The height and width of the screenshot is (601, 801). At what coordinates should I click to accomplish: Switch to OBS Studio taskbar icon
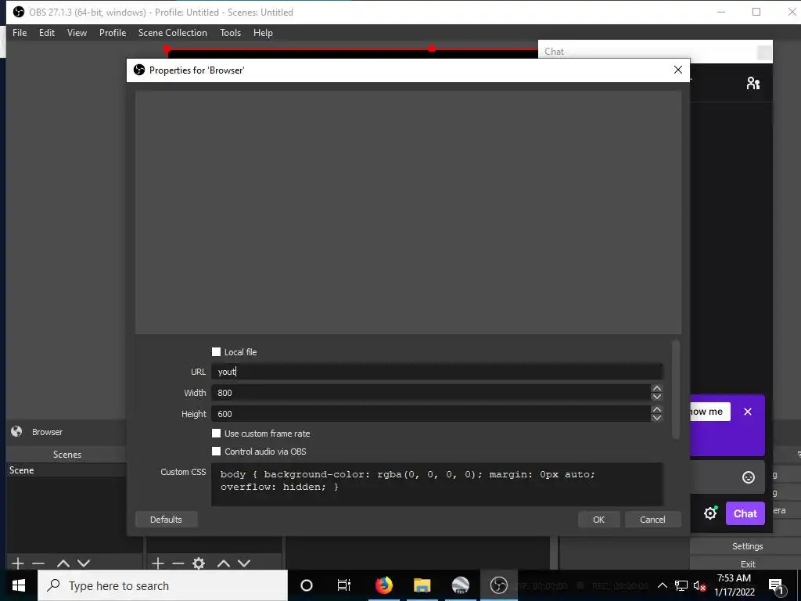498,585
